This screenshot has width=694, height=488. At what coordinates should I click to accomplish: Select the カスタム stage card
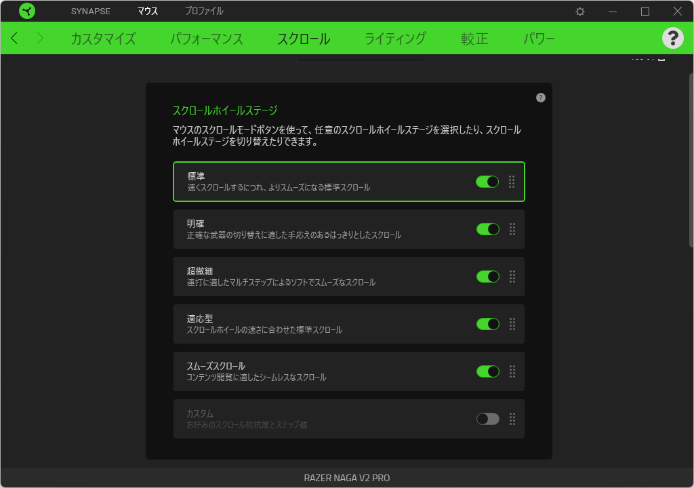tap(349, 419)
